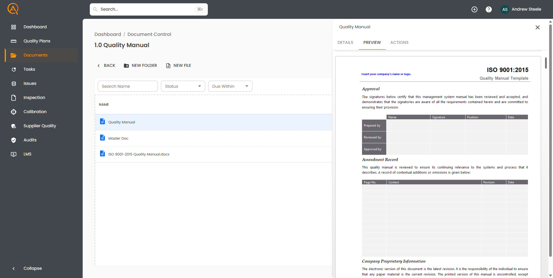Open the Dashboard grid icon in sidebar

[x=14, y=27]
